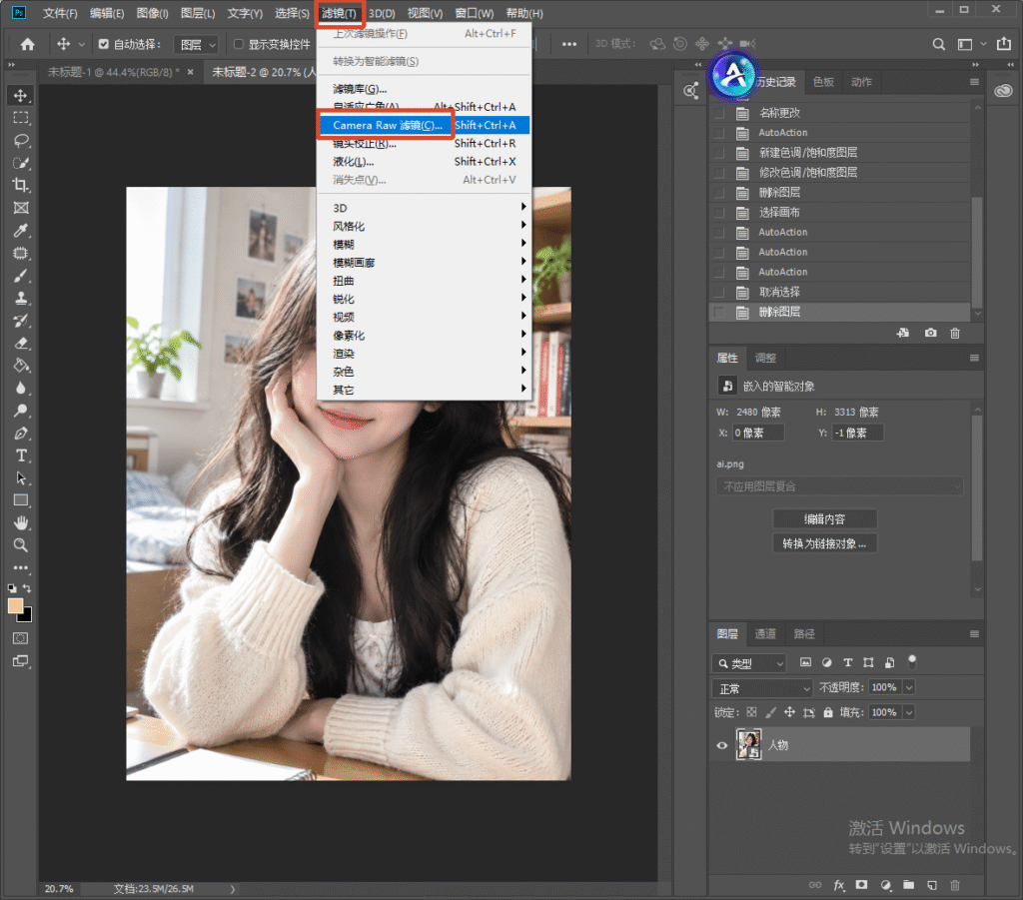Viewport: 1023px width, 900px height.
Task: Select the Hand tool
Action: point(21,523)
